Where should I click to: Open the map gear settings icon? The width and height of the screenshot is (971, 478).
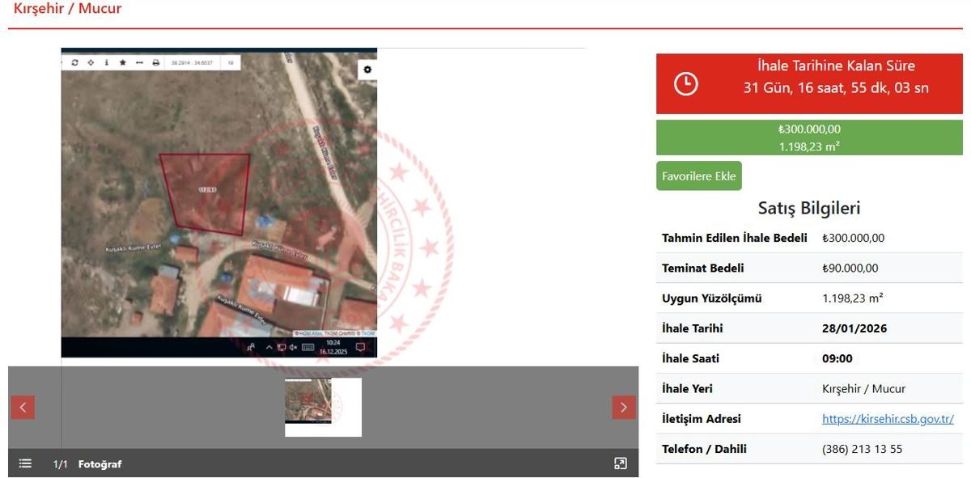pos(367,70)
